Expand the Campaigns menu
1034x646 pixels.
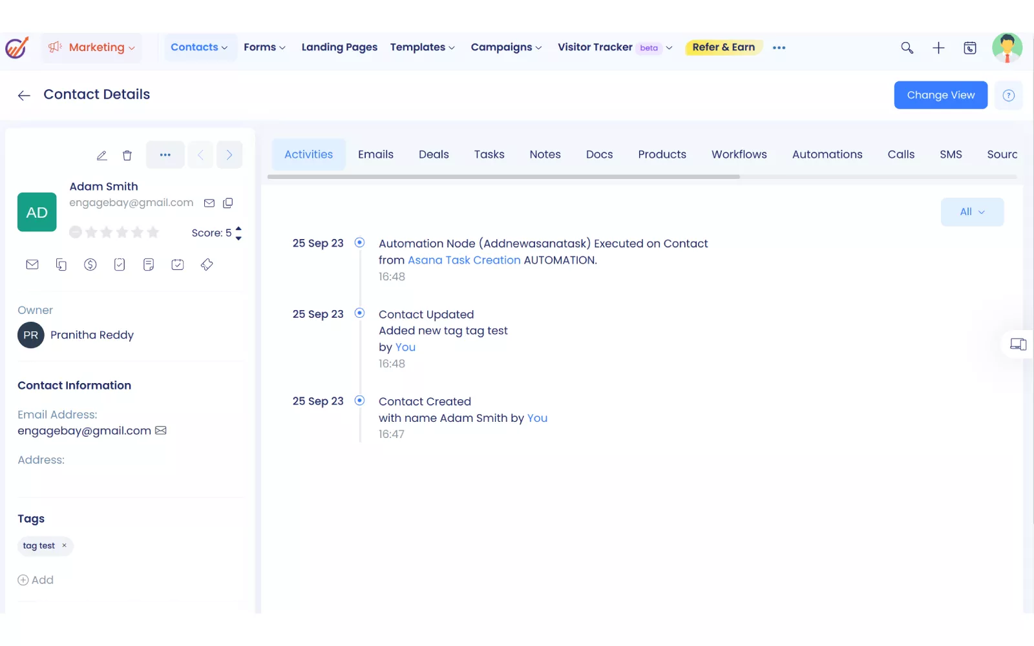click(x=506, y=48)
